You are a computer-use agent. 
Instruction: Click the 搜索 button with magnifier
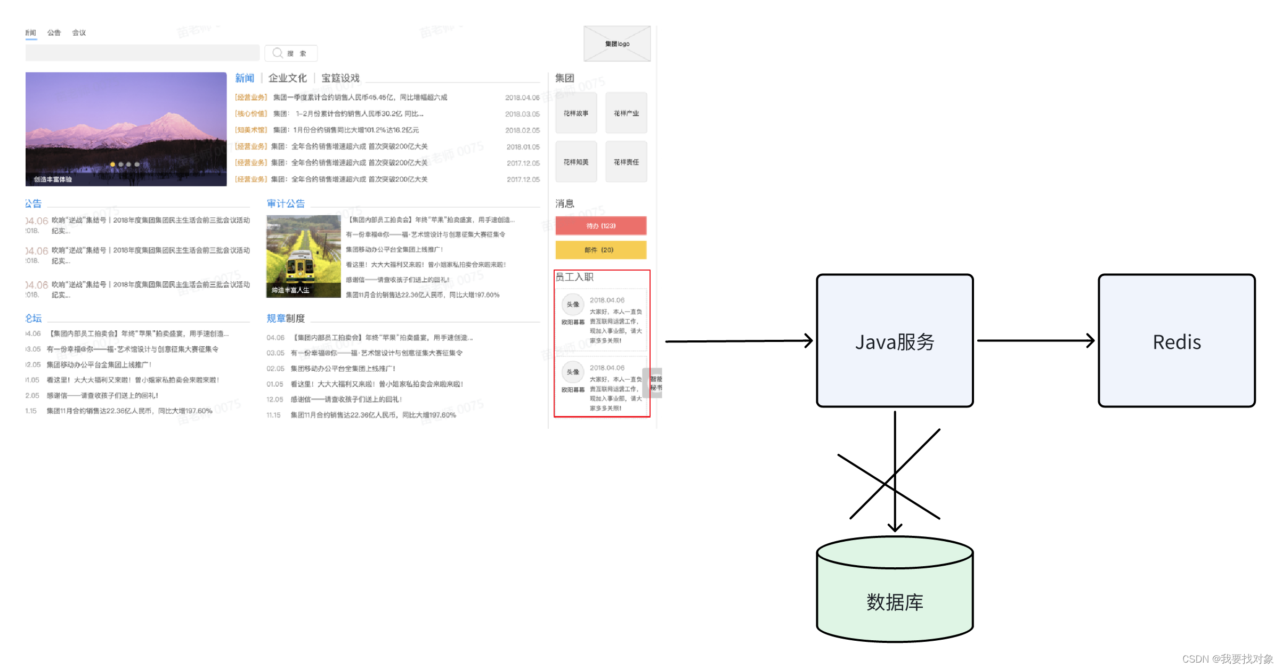(291, 53)
